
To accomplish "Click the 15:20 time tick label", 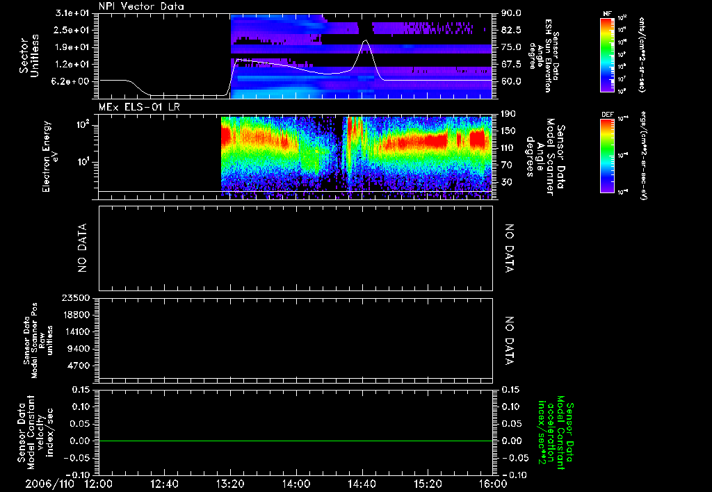I will pos(428,484).
